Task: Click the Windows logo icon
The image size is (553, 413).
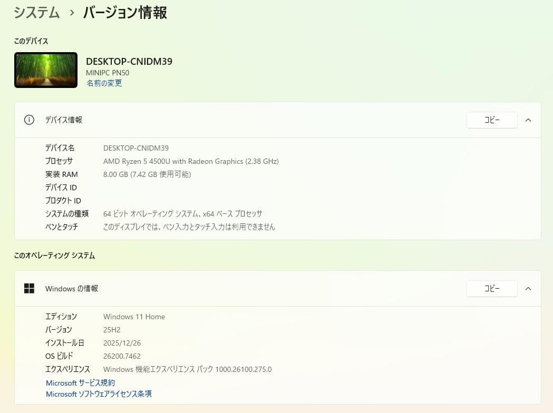Action: pos(29,288)
